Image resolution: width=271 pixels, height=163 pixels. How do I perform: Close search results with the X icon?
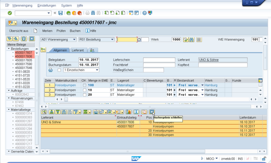(152, 112)
